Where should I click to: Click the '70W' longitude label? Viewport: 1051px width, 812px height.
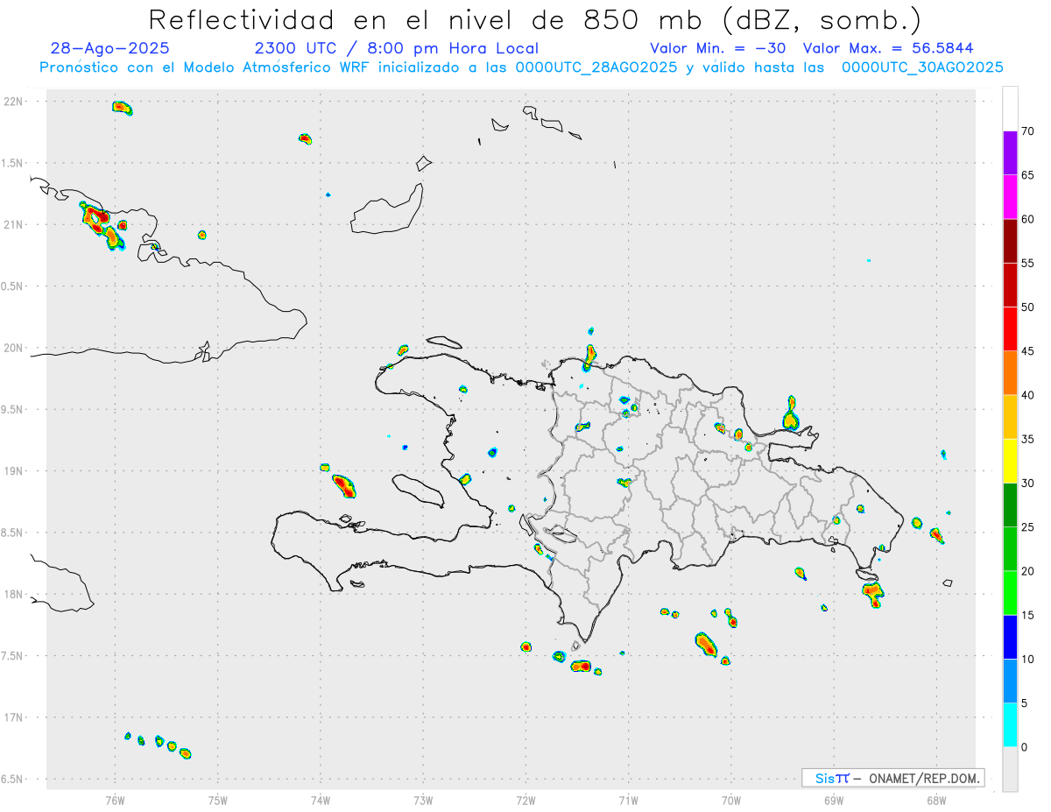[x=731, y=800]
